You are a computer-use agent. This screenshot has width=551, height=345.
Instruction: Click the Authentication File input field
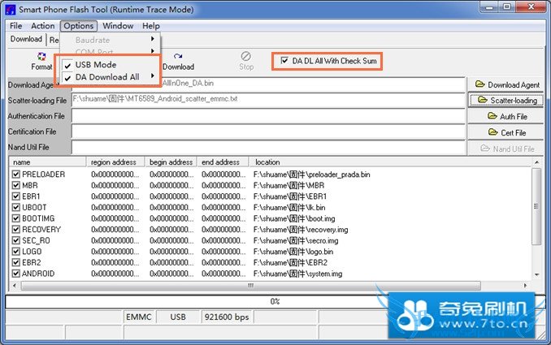268,116
